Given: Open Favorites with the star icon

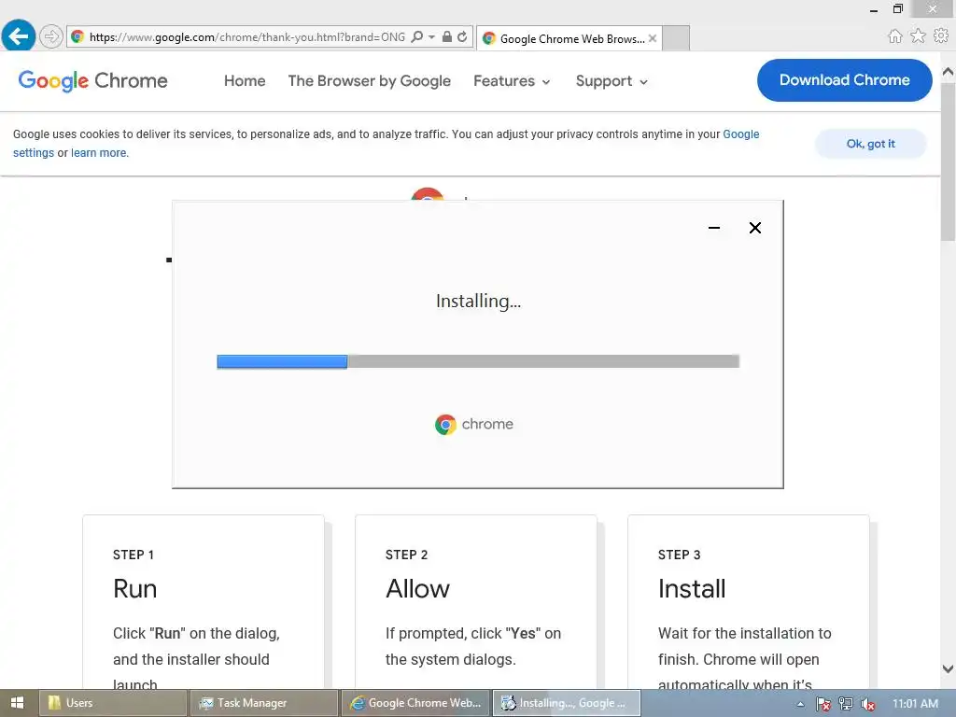Looking at the screenshot, I should tap(919, 36).
